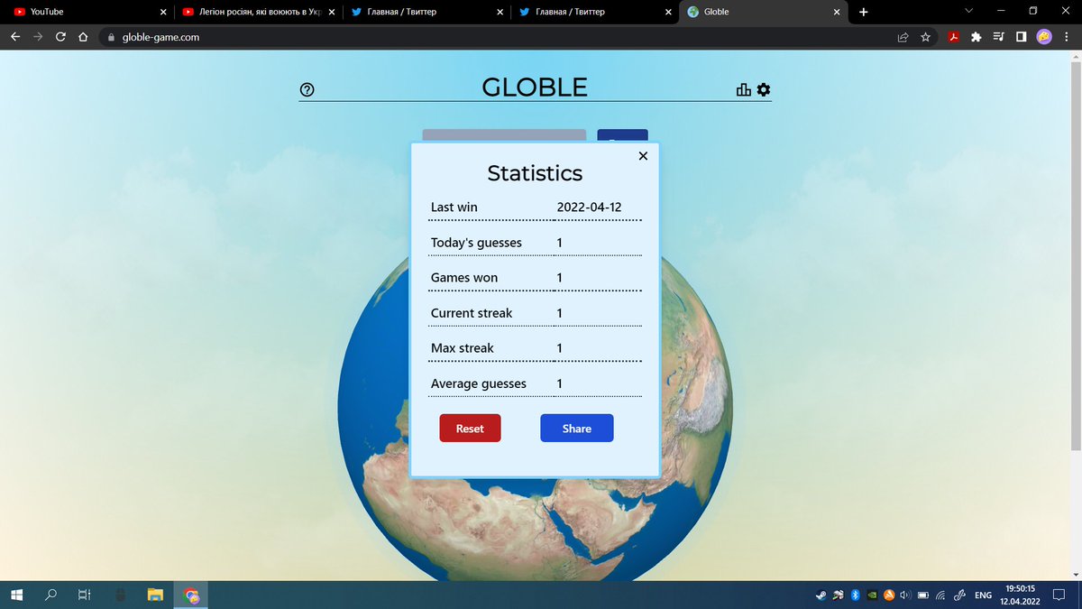Click the red Reset button

[470, 429]
